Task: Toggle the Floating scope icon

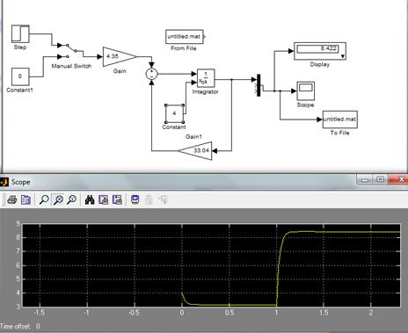Action: coord(135,200)
